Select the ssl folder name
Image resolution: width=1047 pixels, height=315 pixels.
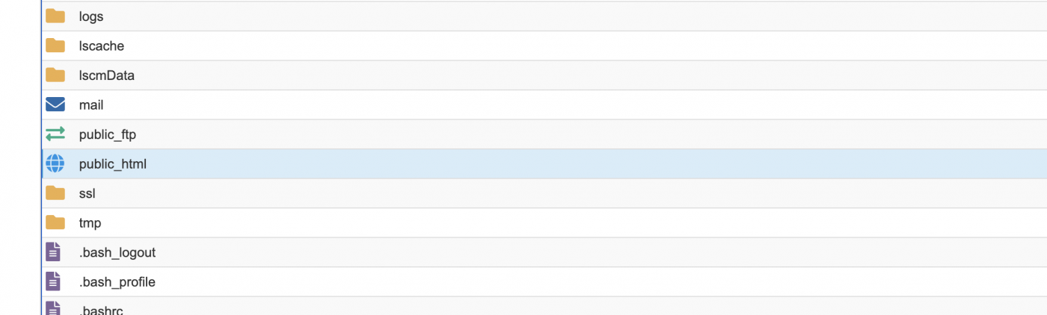(x=87, y=193)
